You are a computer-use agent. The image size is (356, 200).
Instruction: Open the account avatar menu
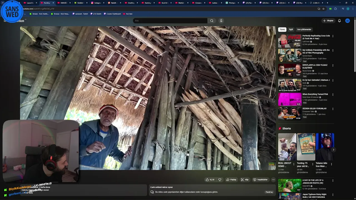tap(347, 21)
